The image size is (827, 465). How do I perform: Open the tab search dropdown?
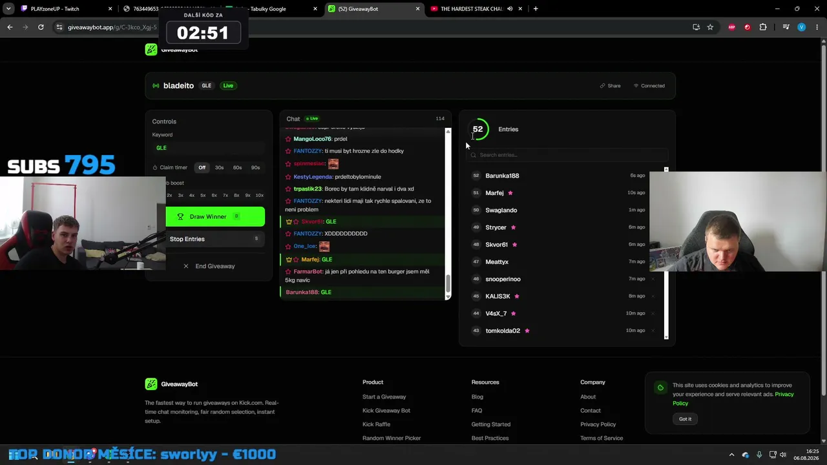[x=8, y=9]
